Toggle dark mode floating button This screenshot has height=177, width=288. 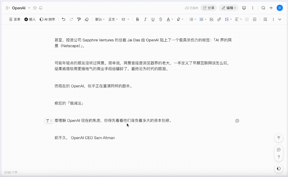point(279,169)
